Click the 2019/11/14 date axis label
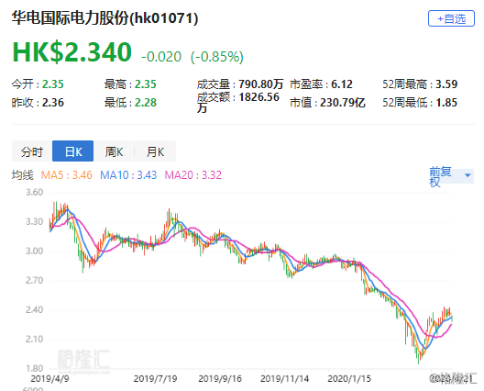Screen dimensions: 484x391 (x=284, y=379)
